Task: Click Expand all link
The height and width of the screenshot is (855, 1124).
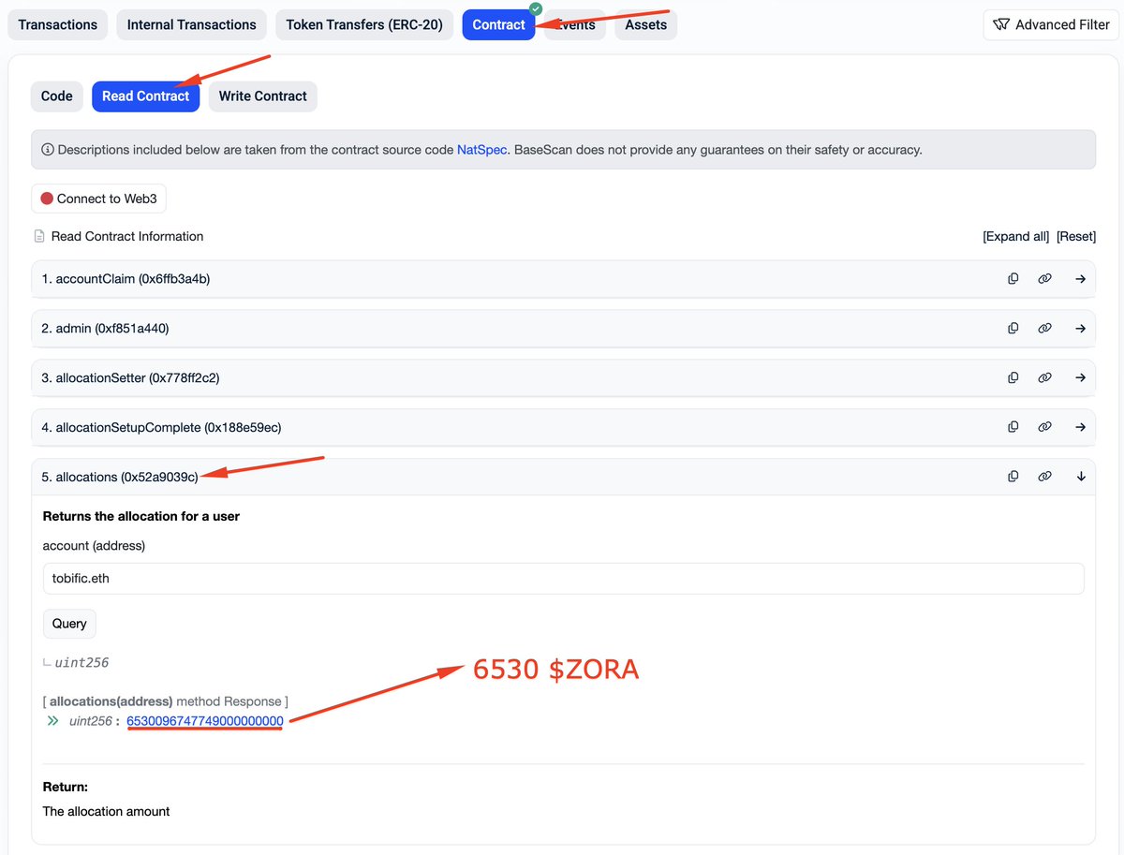Action: 1016,237
